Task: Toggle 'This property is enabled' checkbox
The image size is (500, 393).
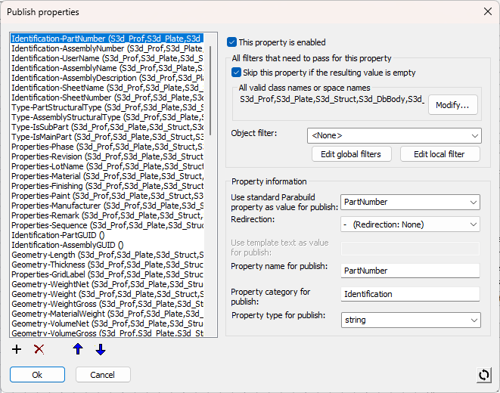Action: pos(232,43)
